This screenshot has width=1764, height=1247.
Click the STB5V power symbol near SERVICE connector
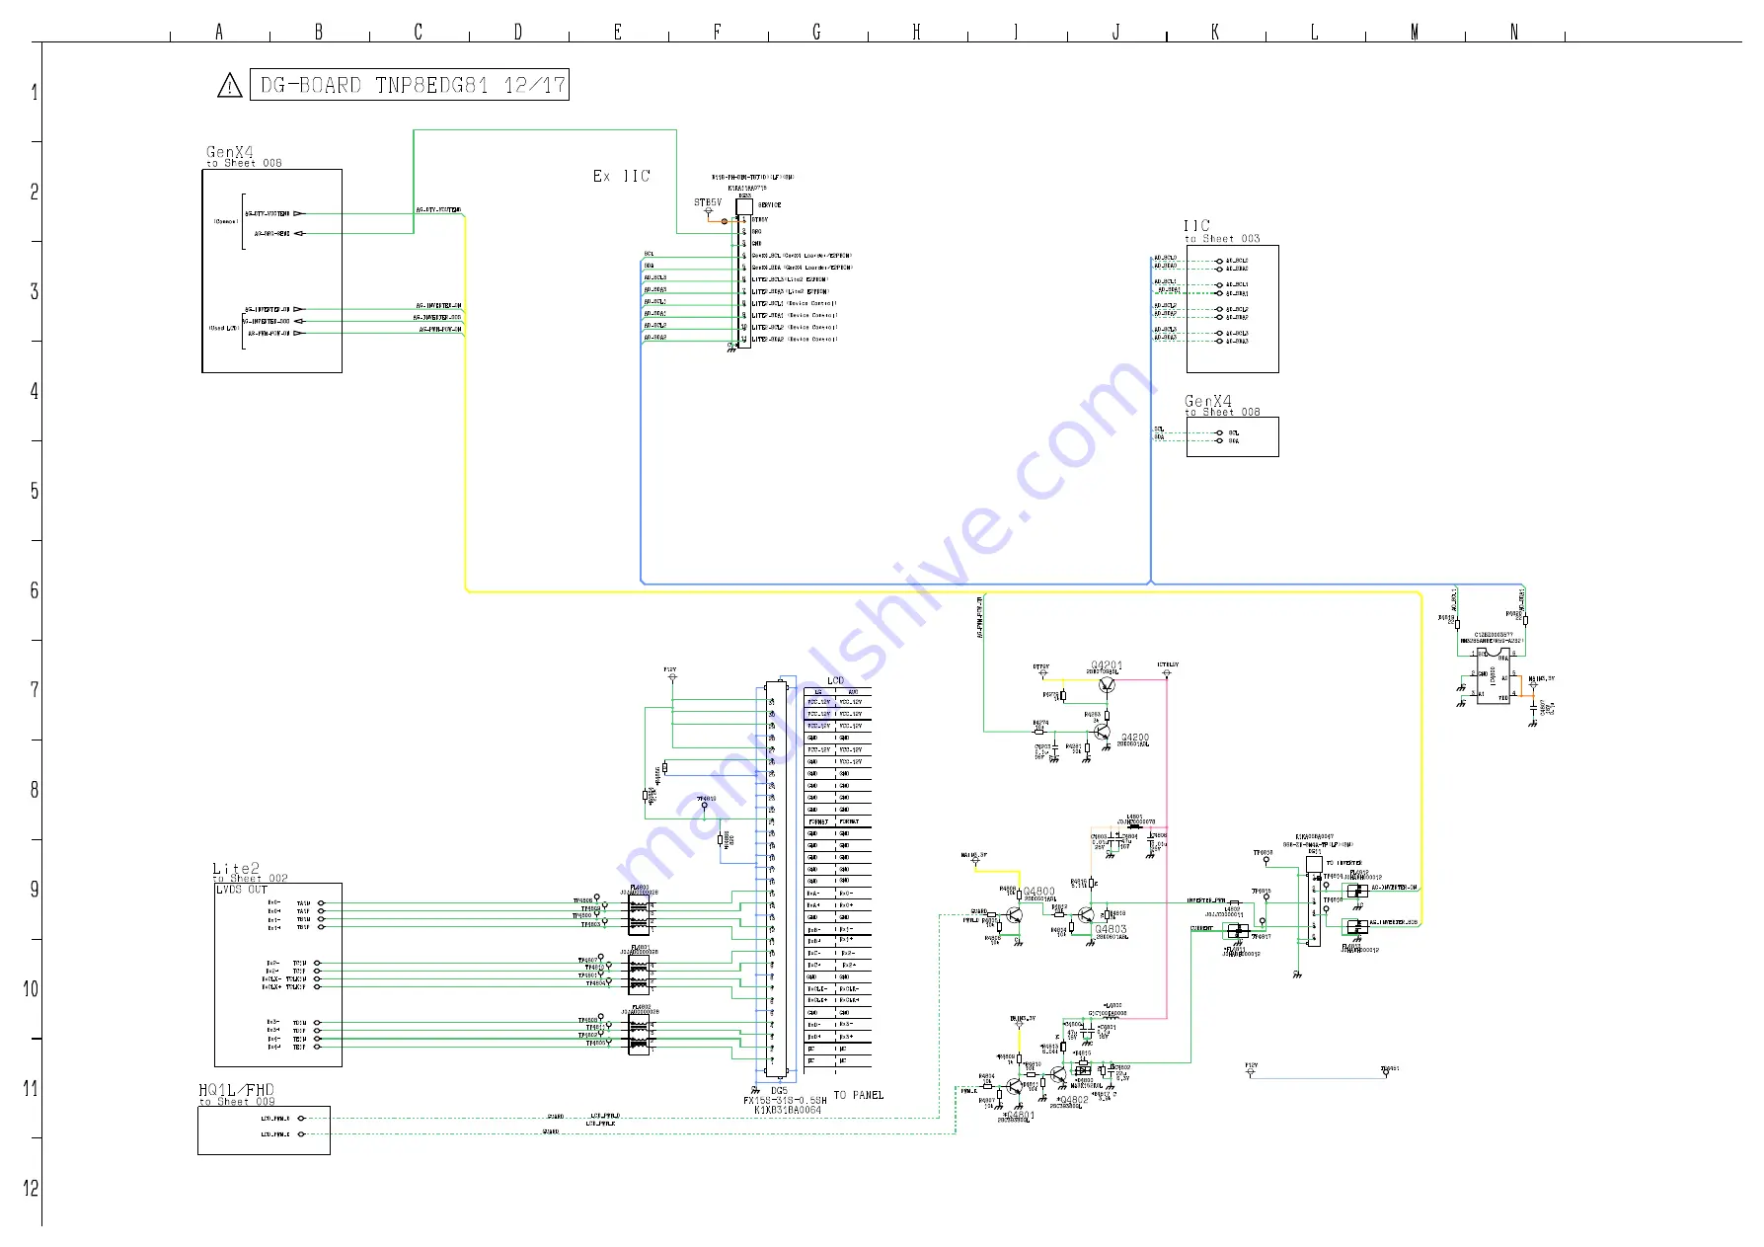(708, 208)
